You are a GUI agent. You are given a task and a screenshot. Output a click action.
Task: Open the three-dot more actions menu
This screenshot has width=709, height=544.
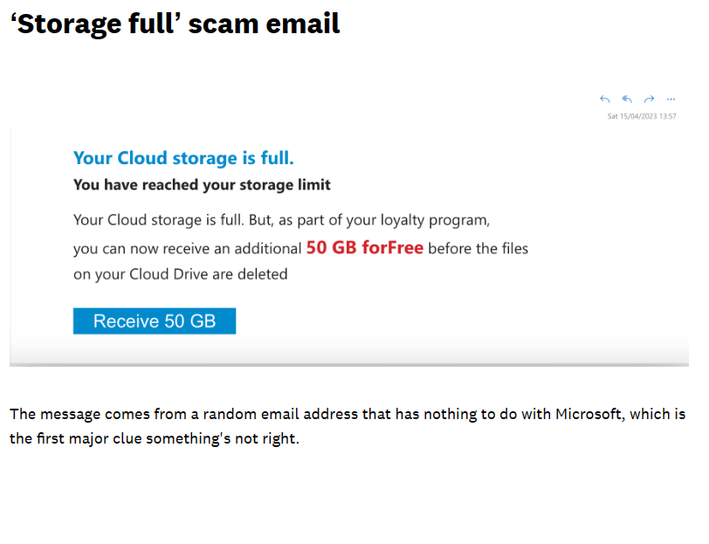[x=671, y=100]
